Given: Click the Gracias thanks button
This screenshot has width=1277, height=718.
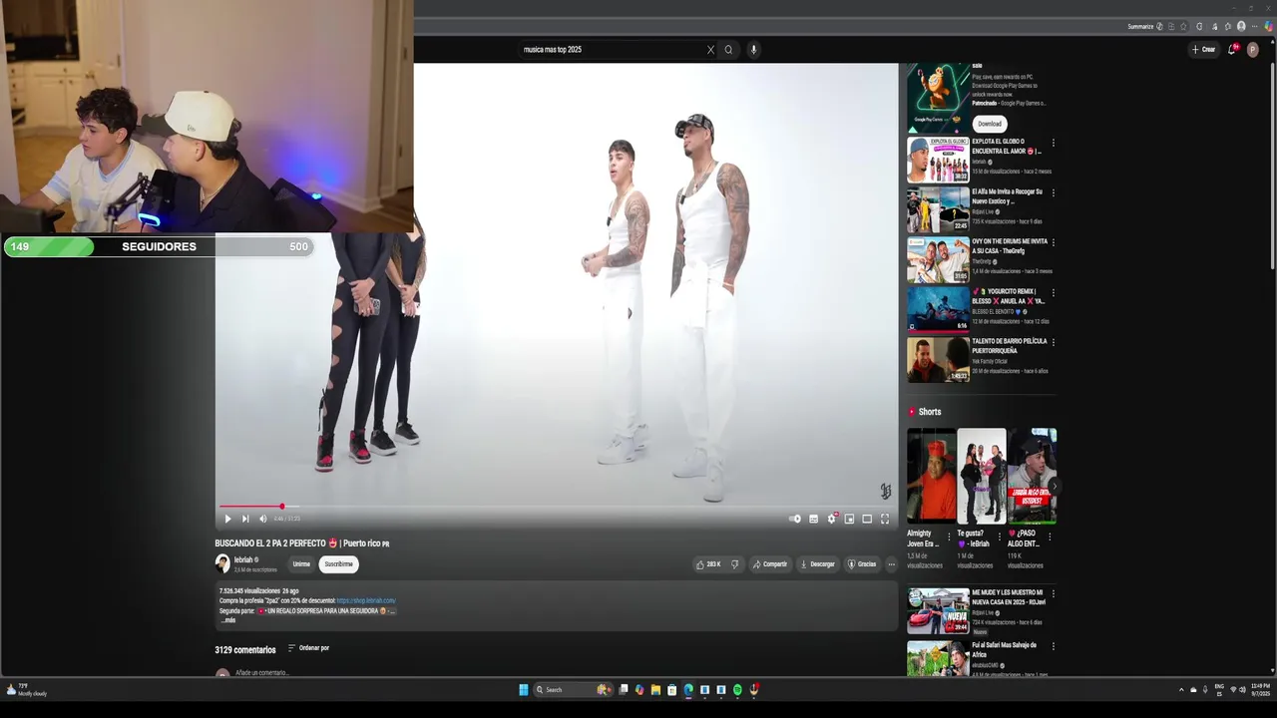Looking at the screenshot, I should (x=862, y=564).
